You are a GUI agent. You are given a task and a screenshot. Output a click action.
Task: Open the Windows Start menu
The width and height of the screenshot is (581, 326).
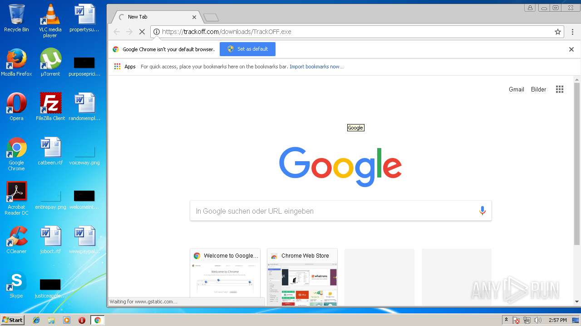pyautogui.click(x=12, y=320)
